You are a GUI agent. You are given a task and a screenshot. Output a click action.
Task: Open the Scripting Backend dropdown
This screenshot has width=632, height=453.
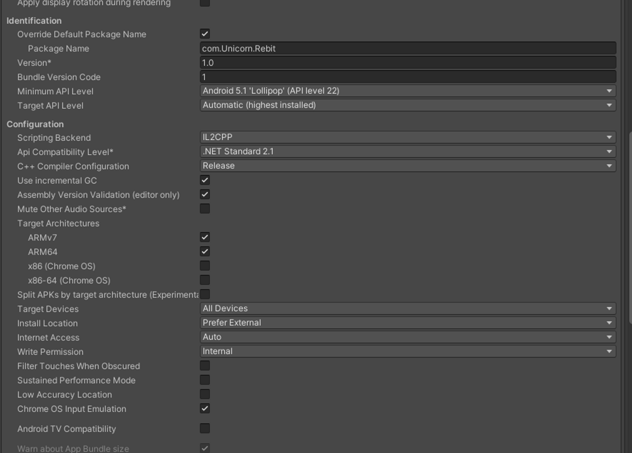tap(408, 137)
